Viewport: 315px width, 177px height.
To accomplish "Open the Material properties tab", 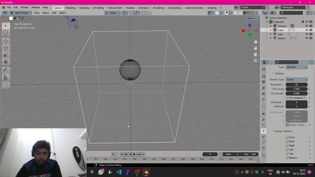I will (x=264, y=148).
